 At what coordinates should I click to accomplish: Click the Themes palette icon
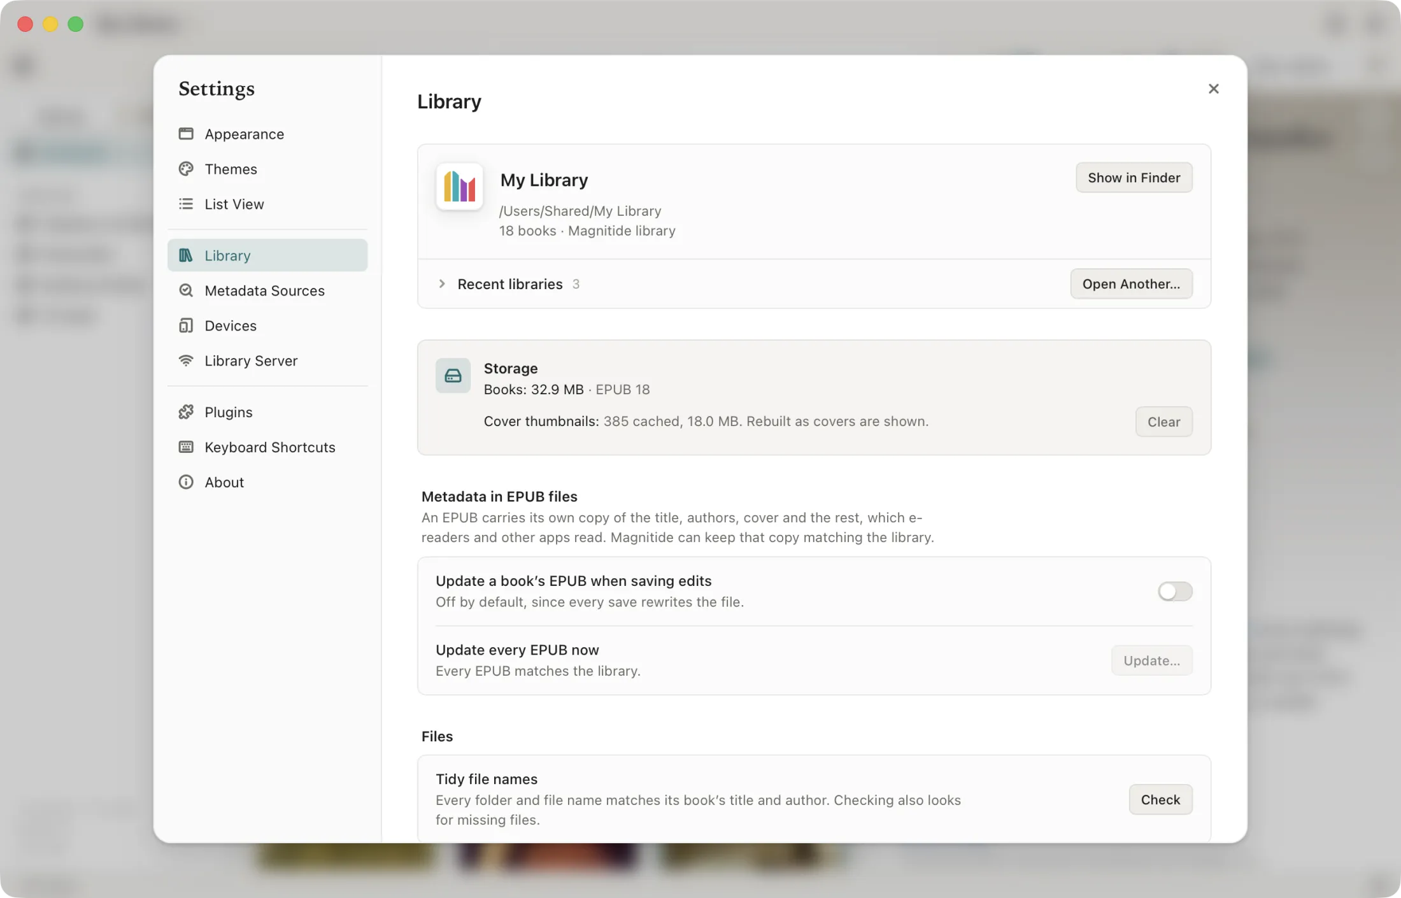(x=186, y=169)
